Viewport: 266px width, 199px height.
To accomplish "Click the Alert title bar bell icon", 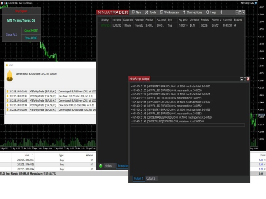I will [7, 65].
